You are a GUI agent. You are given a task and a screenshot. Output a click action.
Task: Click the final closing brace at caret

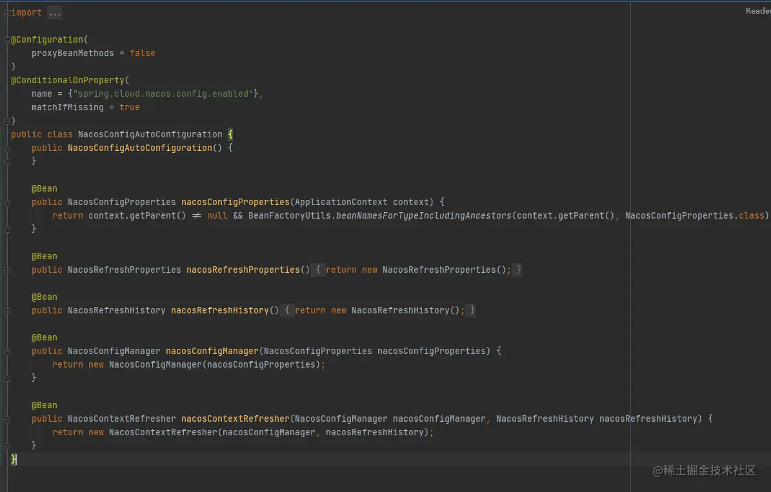[x=14, y=460]
